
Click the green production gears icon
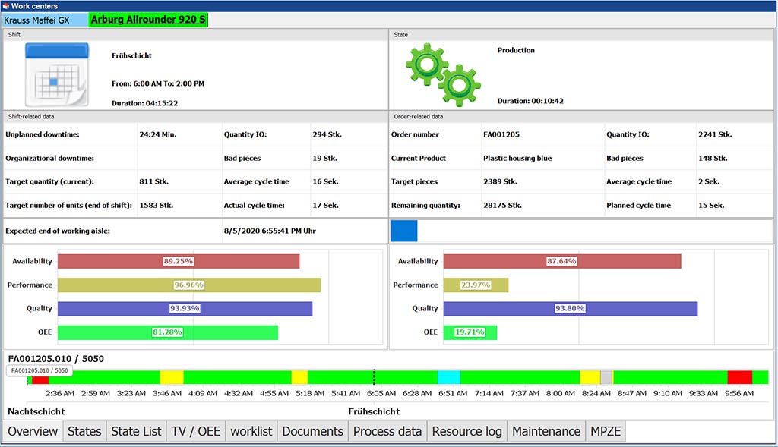pos(443,74)
